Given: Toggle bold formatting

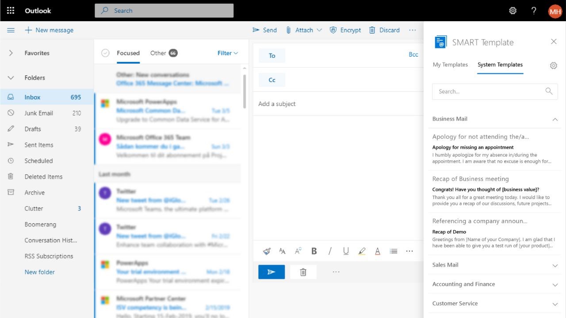Looking at the screenshot, I should coord(314,251).
